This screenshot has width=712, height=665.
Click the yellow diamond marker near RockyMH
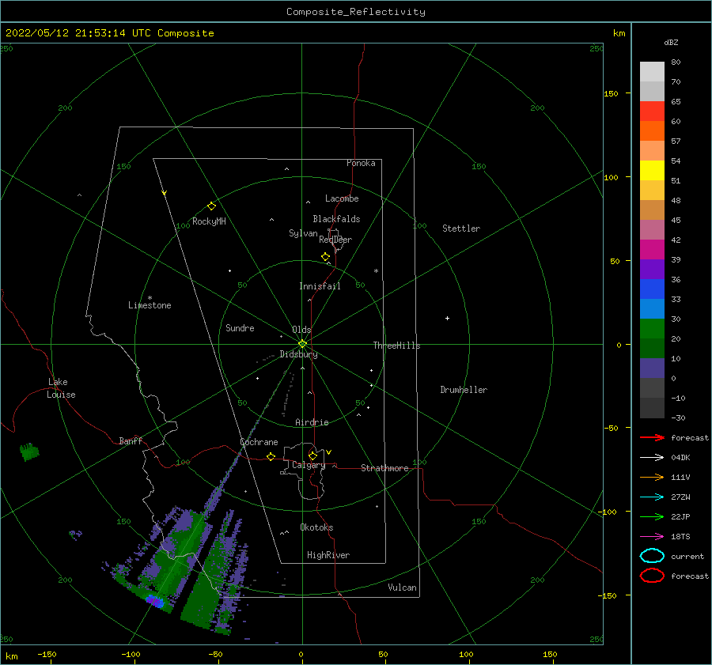coord(211,206)
